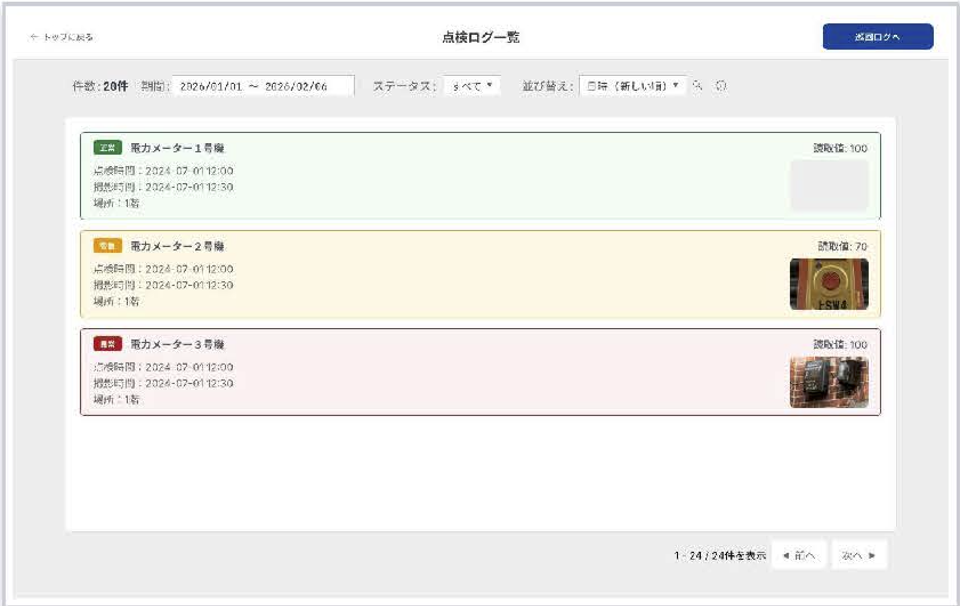Open the 電力メーター２号機 log card
This screenshot has height=606, width=960.
click(x=481, y=274)
